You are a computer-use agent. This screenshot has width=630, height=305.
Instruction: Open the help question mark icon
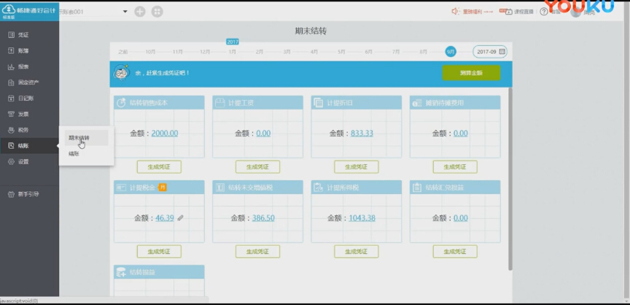(x=543, y=12)
